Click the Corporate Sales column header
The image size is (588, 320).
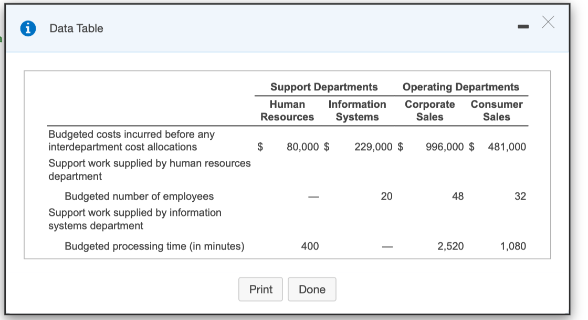point(429,110)
